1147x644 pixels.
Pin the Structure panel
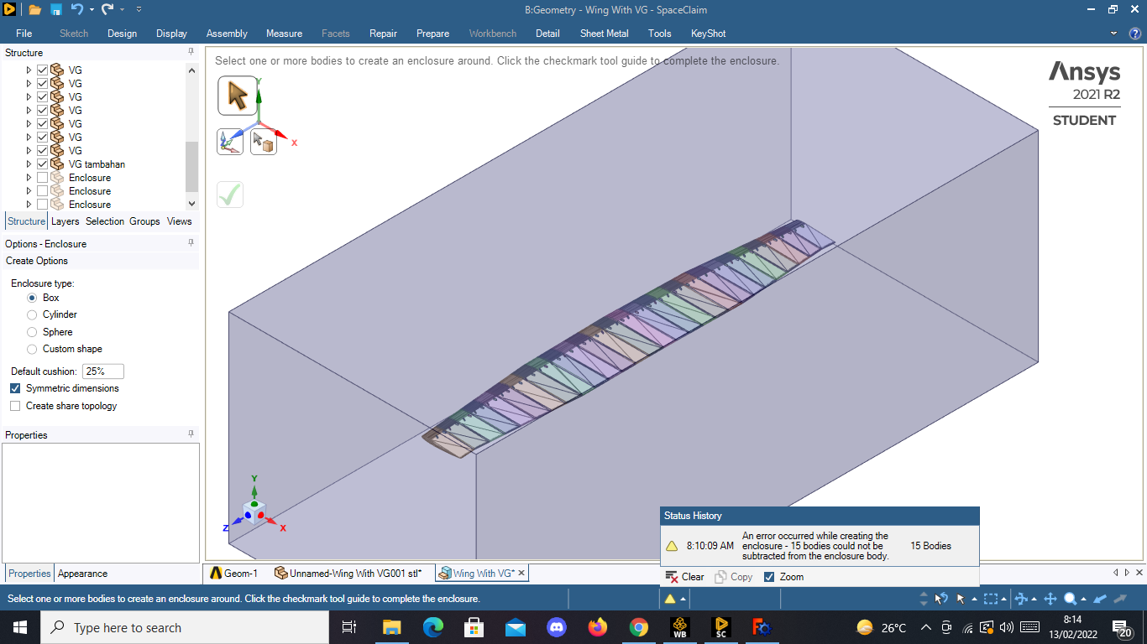coord(191,52)
